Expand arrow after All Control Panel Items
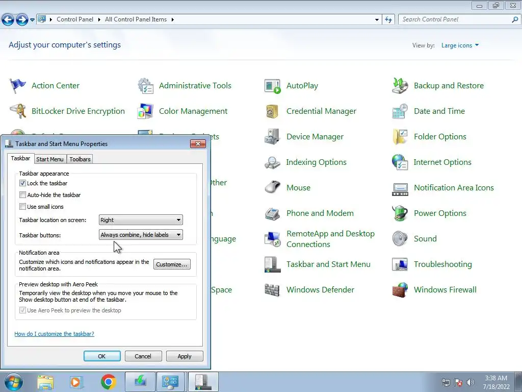 click(172, 20)
